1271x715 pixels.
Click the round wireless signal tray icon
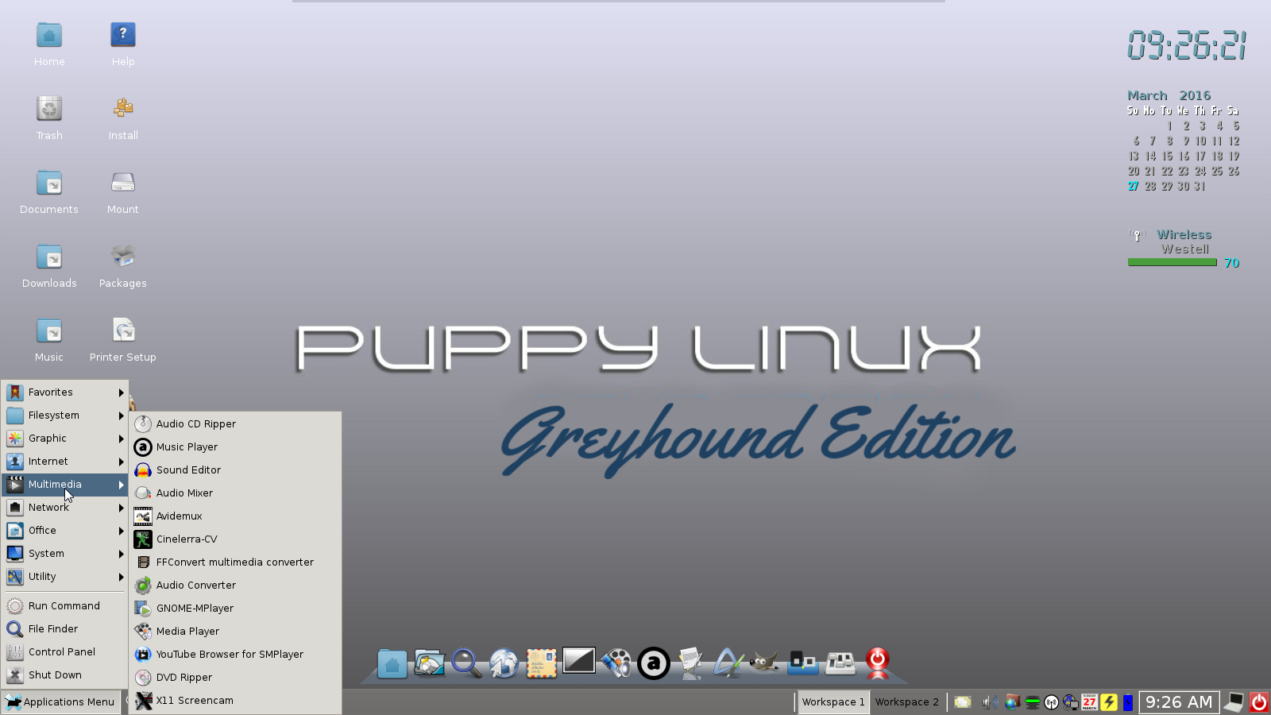click(1052, 702)
